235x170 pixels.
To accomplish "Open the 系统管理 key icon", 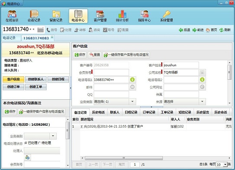I will 167,16.
